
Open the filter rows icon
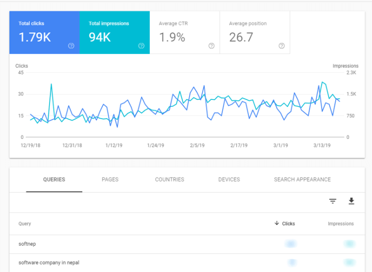click(333, 201)
